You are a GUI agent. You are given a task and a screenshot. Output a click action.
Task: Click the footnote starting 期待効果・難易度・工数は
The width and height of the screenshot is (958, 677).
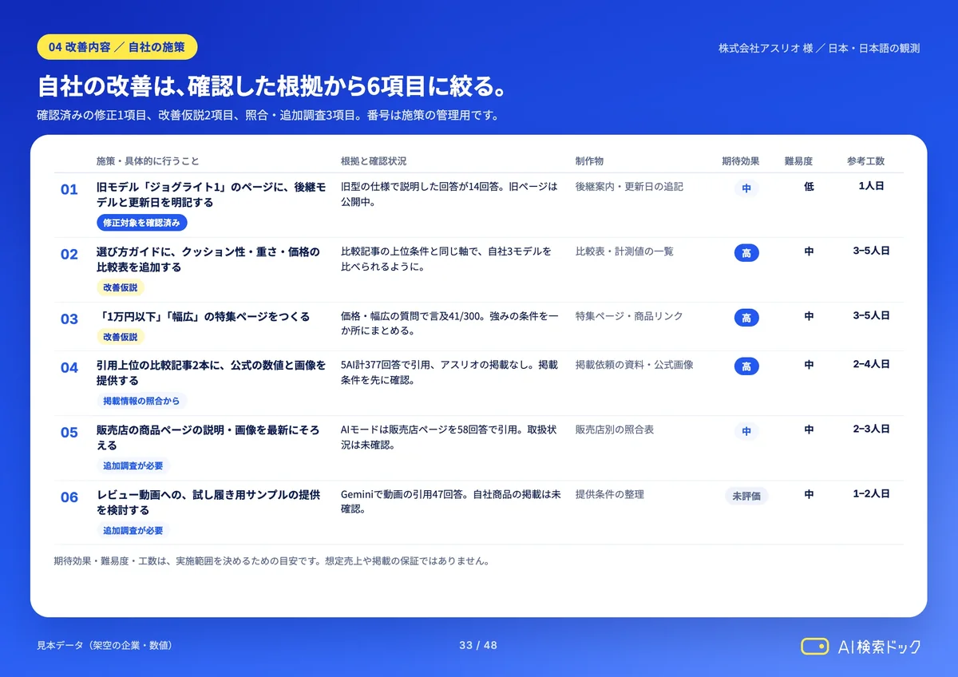click(x=271, y=561)
